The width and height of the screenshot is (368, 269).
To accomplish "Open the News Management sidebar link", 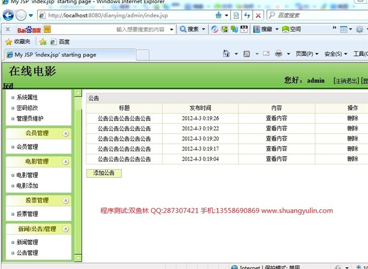I will [27, 242].
